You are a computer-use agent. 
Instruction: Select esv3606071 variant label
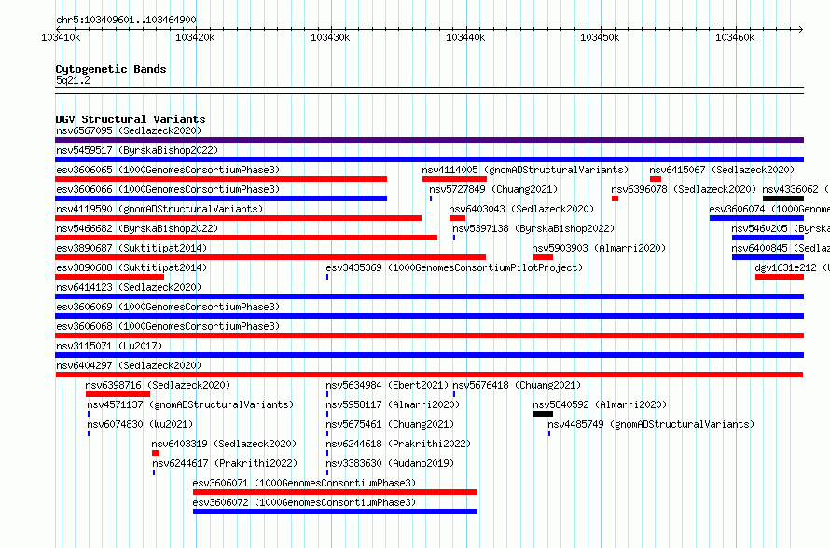click(x=304, y=483)
